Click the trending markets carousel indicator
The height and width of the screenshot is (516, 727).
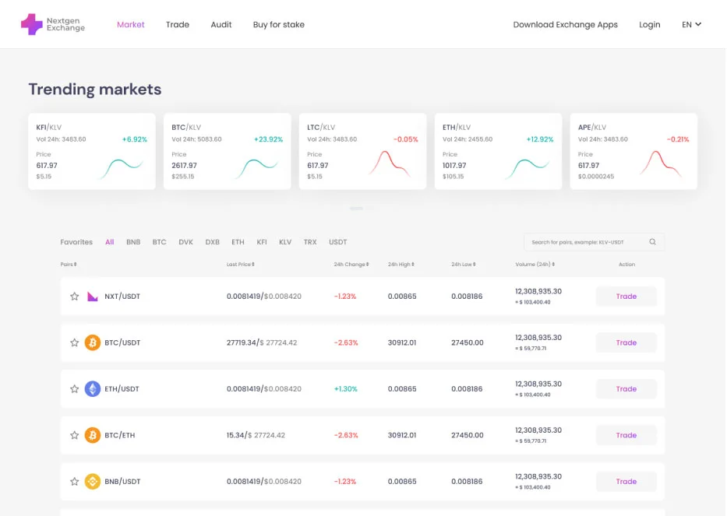[x=356, y=209]
